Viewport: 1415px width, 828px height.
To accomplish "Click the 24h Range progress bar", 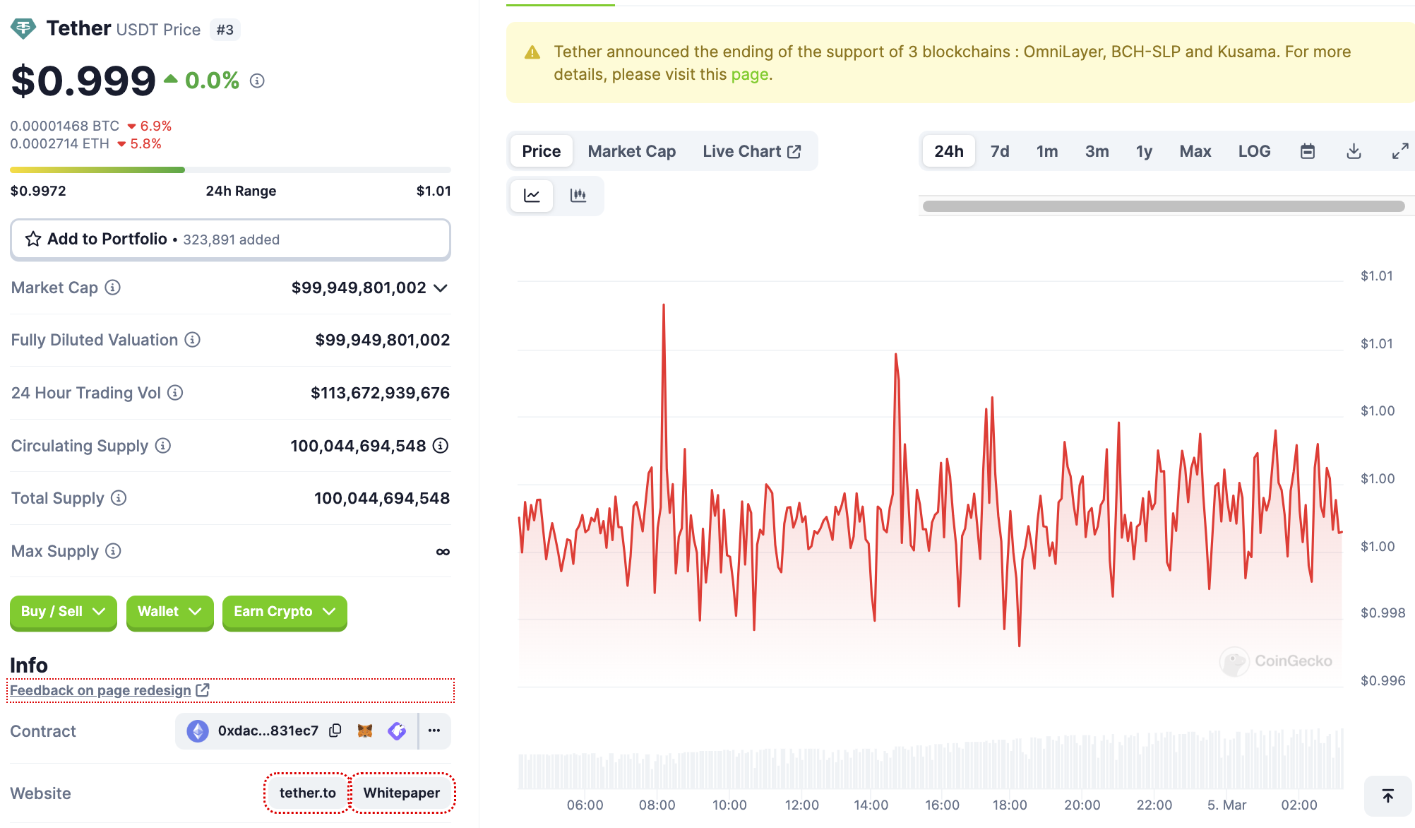I will tap(230, 170).
